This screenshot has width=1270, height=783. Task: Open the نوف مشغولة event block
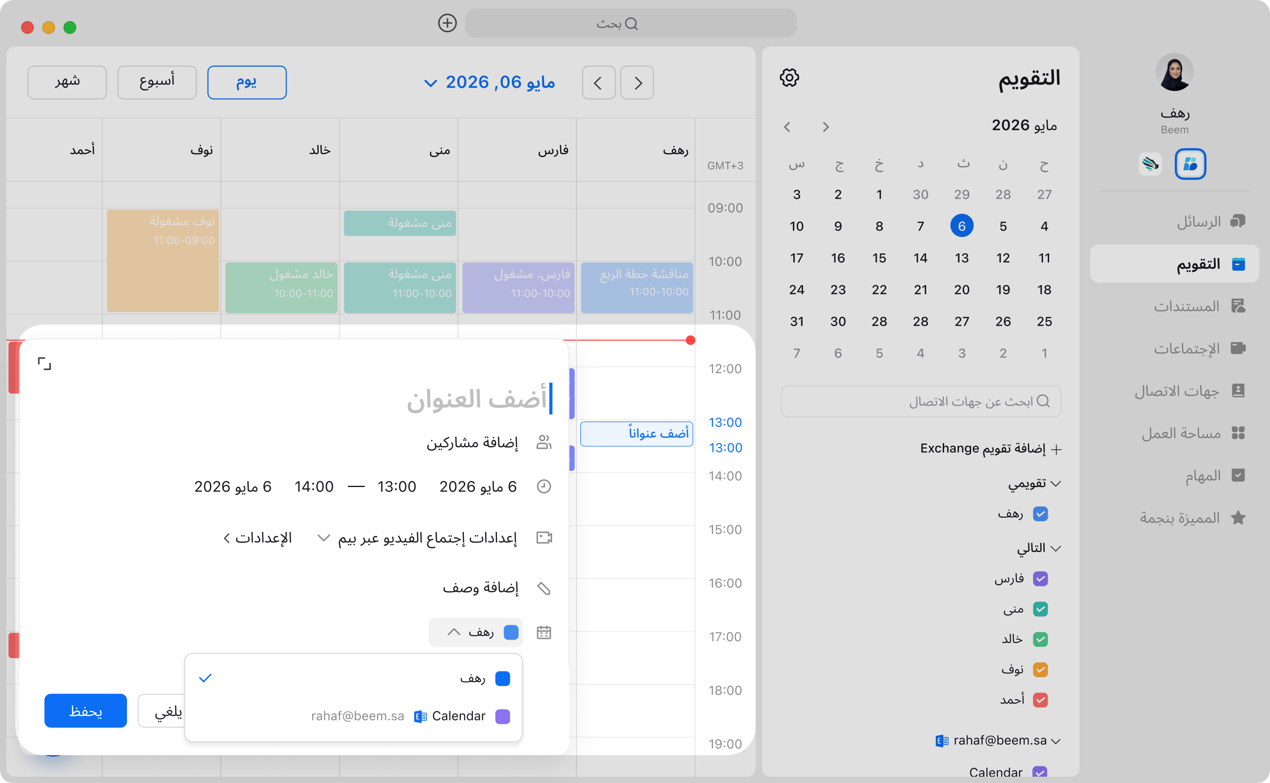pyautogui.click(x=163, y=261)
